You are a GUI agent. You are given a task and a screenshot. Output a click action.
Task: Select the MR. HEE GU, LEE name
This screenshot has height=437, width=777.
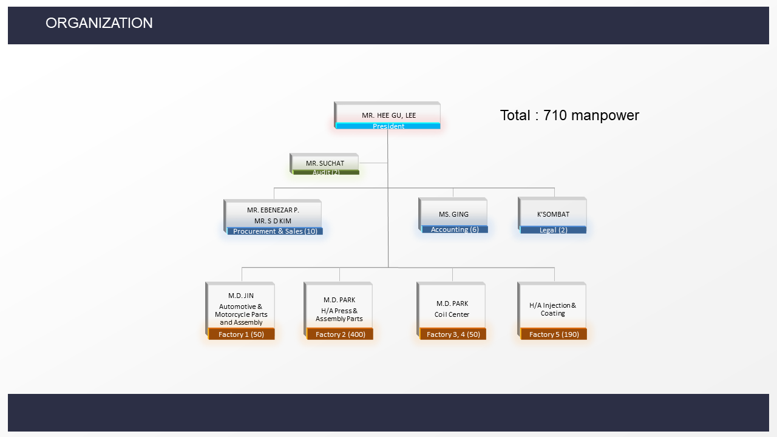coord(388,115)
